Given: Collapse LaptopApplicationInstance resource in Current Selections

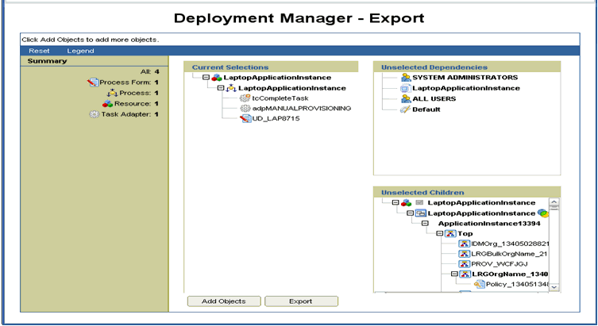Looking at the screenshot, I should pos(206,77).
